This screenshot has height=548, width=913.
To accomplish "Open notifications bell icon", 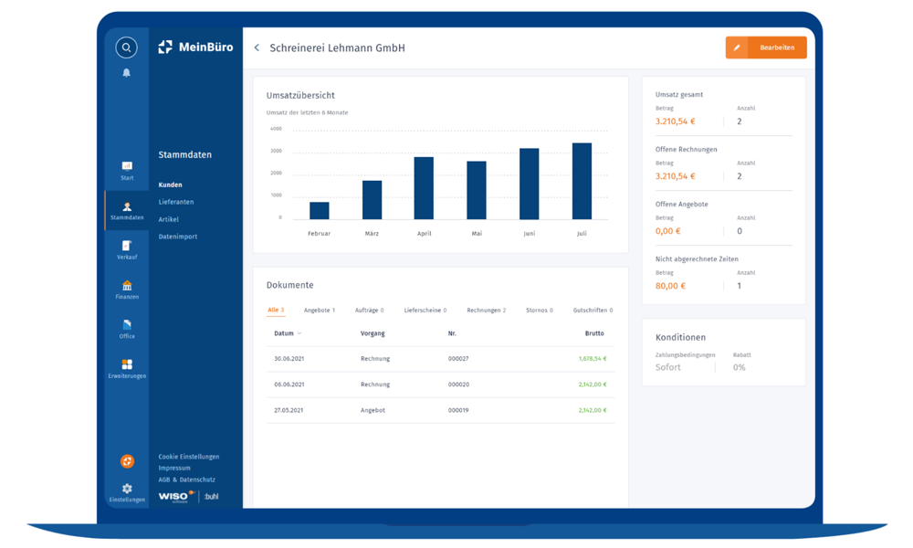I will pos(126,73).
